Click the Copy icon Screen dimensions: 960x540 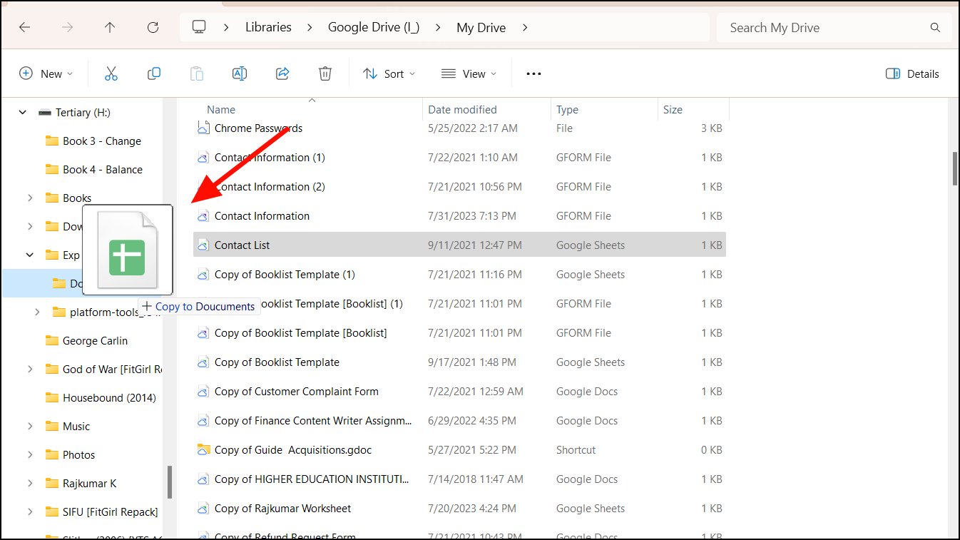click(x=154, y=73)
